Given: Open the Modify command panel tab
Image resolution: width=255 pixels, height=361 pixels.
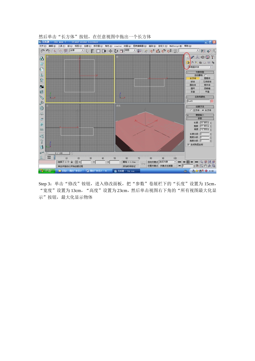Looking at the screenshot, I should click(192, 57).
